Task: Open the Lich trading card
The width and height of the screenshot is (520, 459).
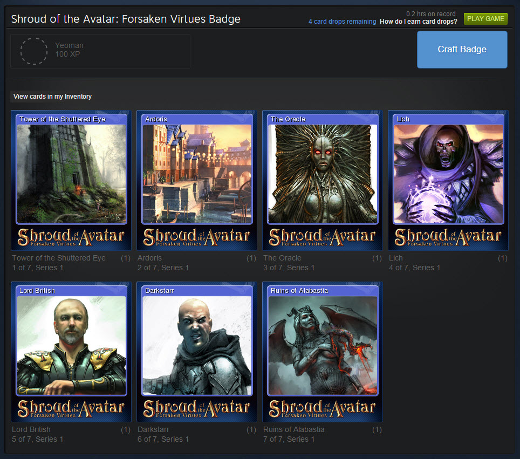Action: pyautogui.click(x=448, y=180)
